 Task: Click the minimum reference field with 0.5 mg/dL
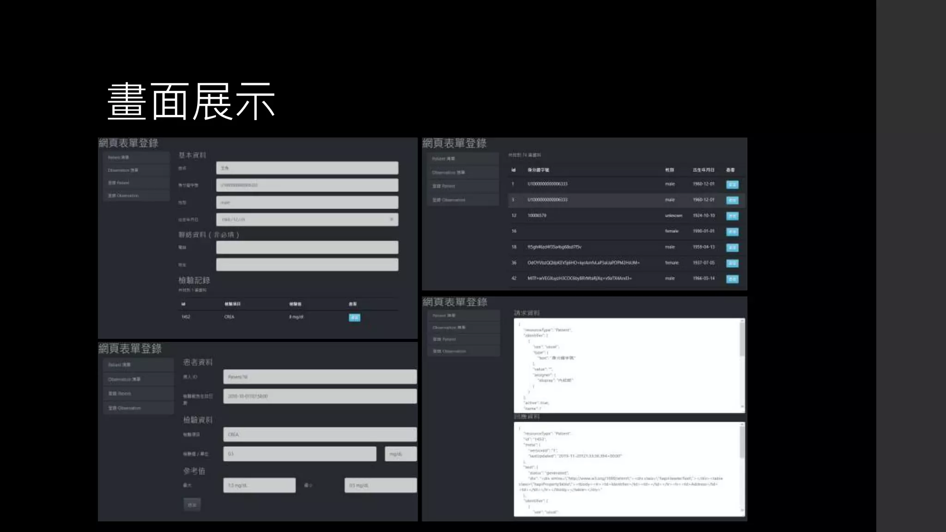click(x=380, y=485)
